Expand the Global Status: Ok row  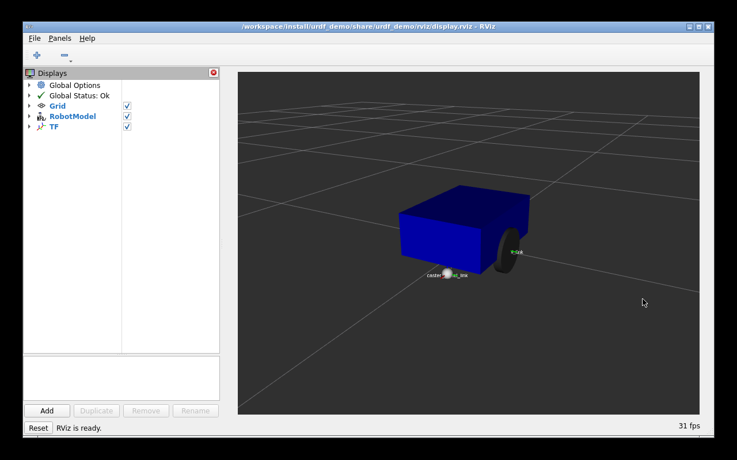pos(29,95)
